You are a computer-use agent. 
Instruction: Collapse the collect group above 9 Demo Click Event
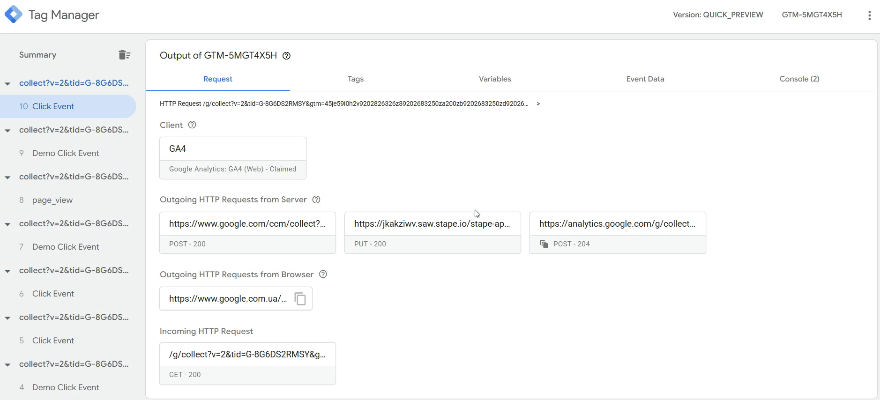(x=7, y=131)
